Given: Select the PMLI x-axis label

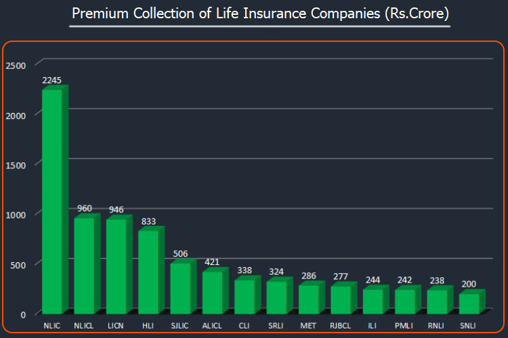Looking at the screenshot, I should pos(404,326).
